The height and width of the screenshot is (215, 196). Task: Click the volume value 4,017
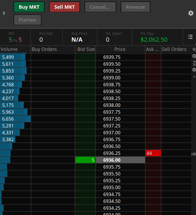pos(8,98)
